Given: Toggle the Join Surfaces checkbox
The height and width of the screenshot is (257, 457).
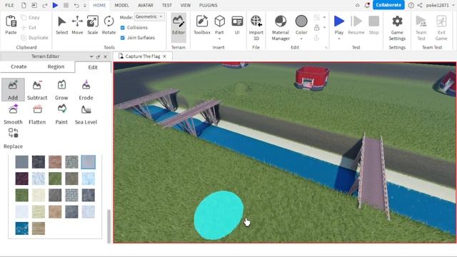Looking at the screenshot, I should pyautogui.click(x=123, y=38).
